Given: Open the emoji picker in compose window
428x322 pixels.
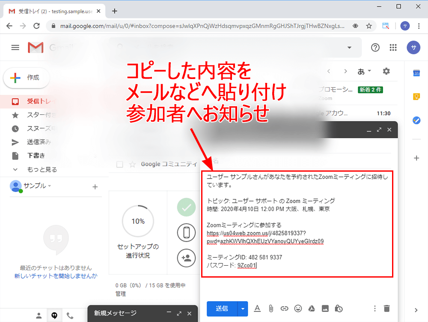Looking at the screenshot, I should click(x=298, y=308).
